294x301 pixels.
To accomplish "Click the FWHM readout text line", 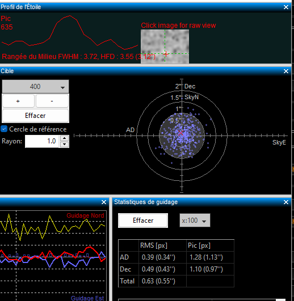I will tap(78, 57).
